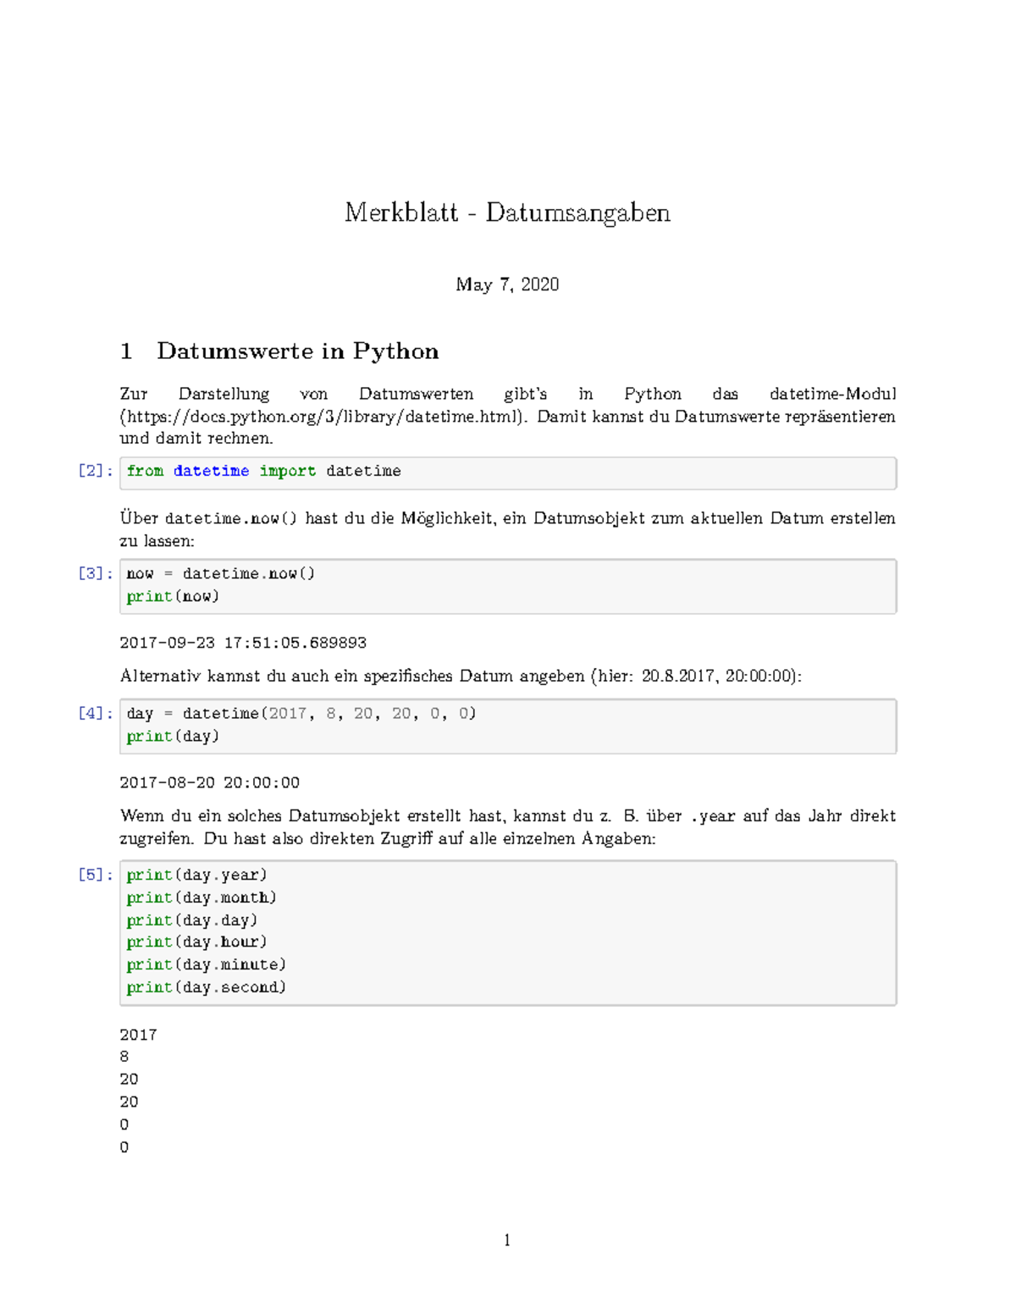Click the title Merkblatt - Datumsangaben
Image resolution: width=1016 pixels, height=1315 pixels.
507,213
